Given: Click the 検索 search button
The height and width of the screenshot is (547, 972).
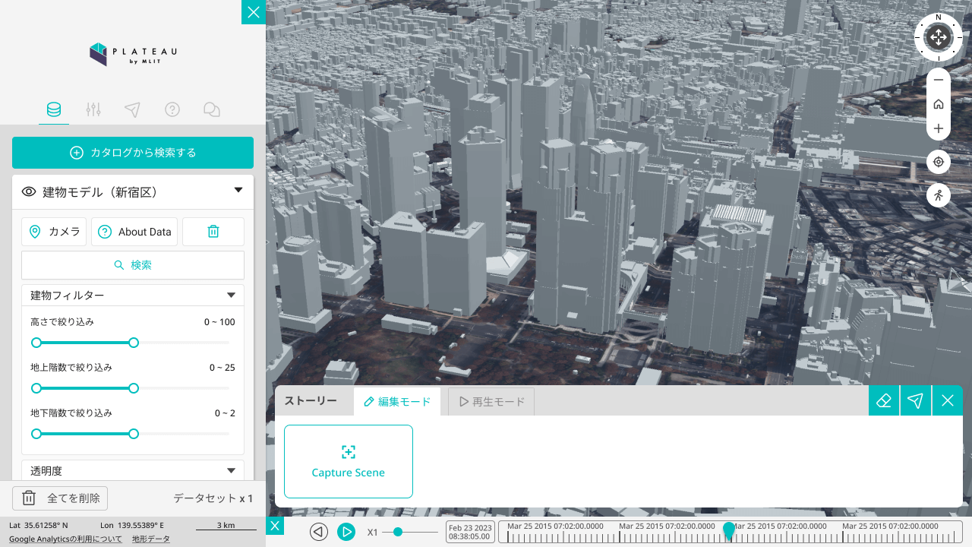Looking at the screenshot, I should click(133, 265).
